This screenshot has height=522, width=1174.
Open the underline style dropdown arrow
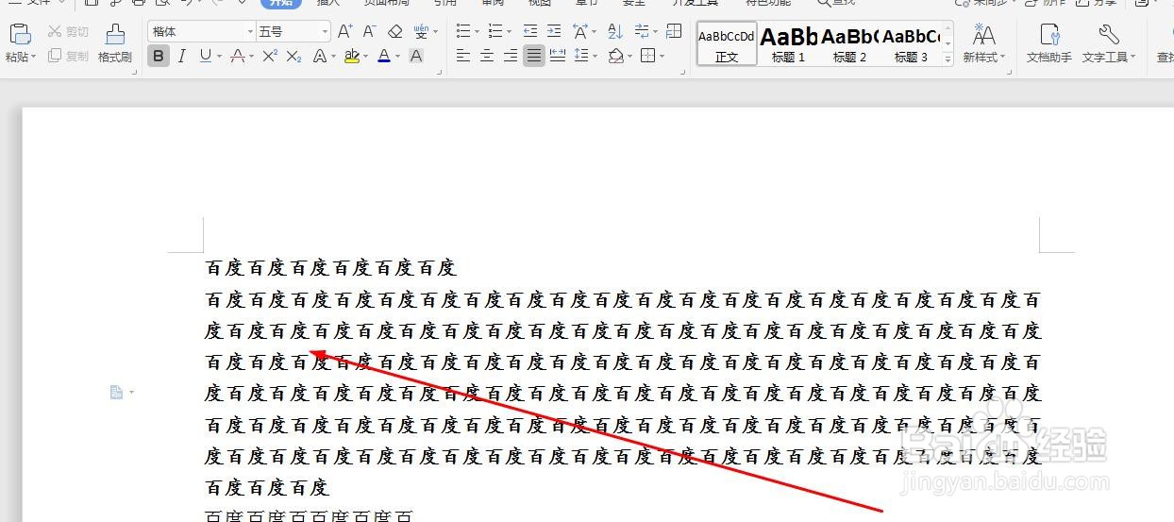tap(222, 57)
